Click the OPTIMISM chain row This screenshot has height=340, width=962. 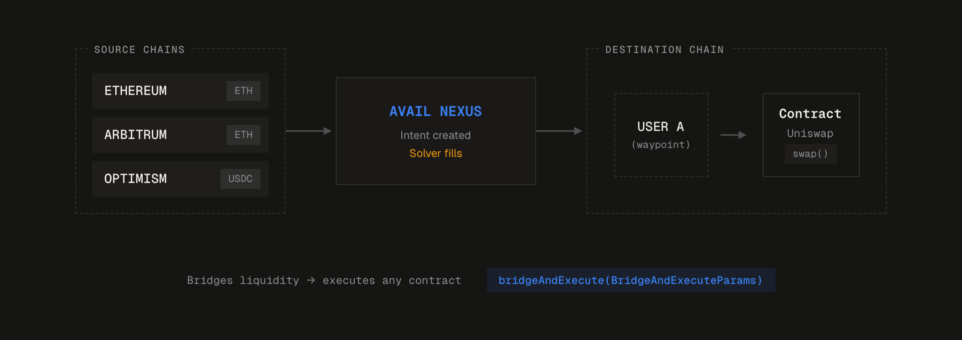click(180, 179)
